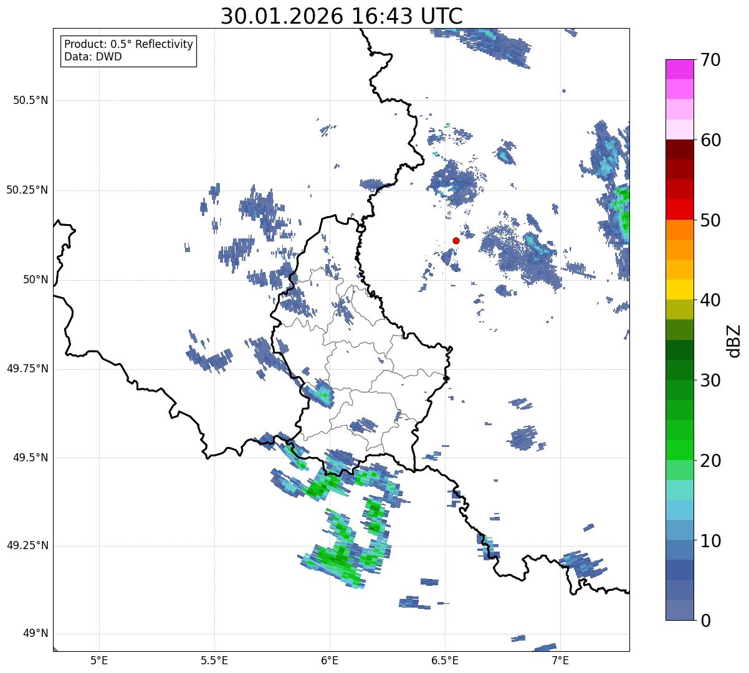Click the magenta top swatch of the colorbar
The width and height of the screenshot is (749, 673).
pyautogui.click(x=679, y=69)
